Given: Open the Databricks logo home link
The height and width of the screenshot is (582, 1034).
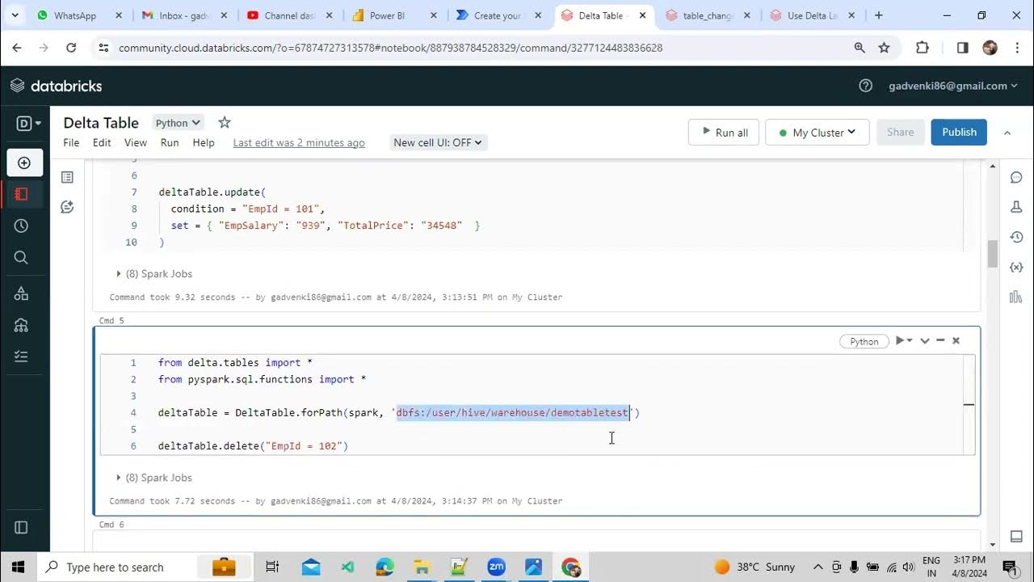Looking at the screenshot, I should click(56, 86).
